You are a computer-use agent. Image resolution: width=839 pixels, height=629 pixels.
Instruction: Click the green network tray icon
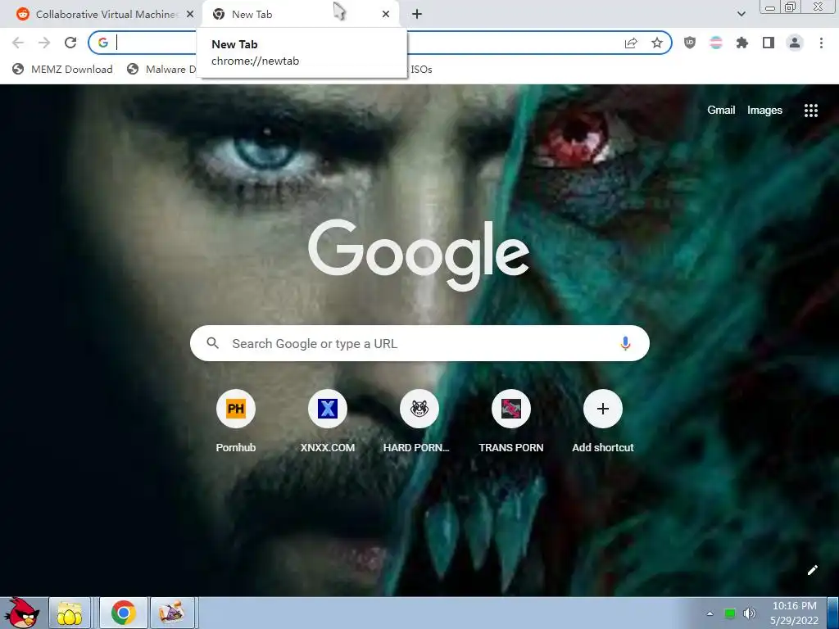[730, 613]
